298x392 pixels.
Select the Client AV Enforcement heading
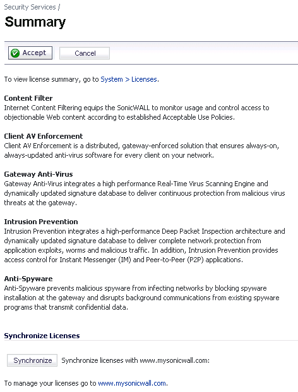44,136
